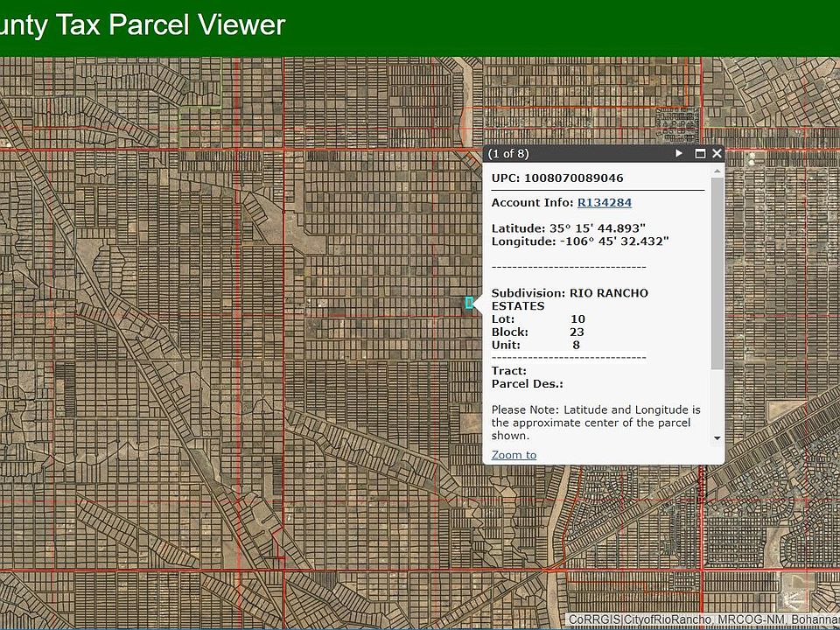Maximize the parcel info popup

(700, 154)
